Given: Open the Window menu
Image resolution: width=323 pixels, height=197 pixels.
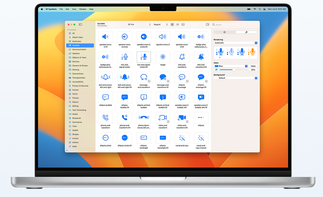Looking at the screenshot, I should [x=83, y=9].
